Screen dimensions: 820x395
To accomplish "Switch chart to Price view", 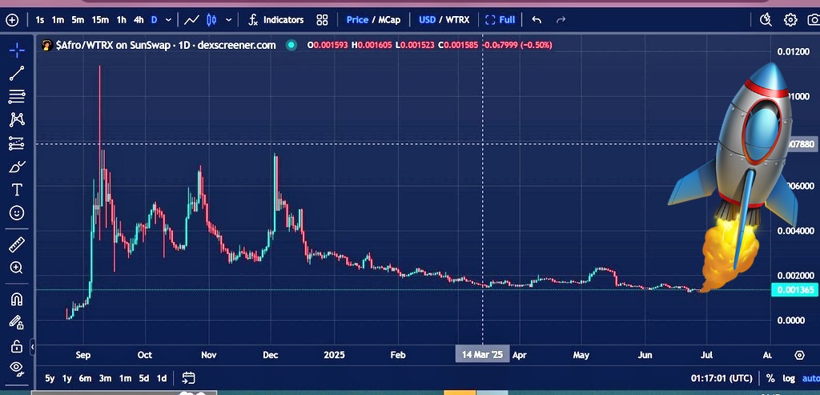I will [x=357, y=20].
